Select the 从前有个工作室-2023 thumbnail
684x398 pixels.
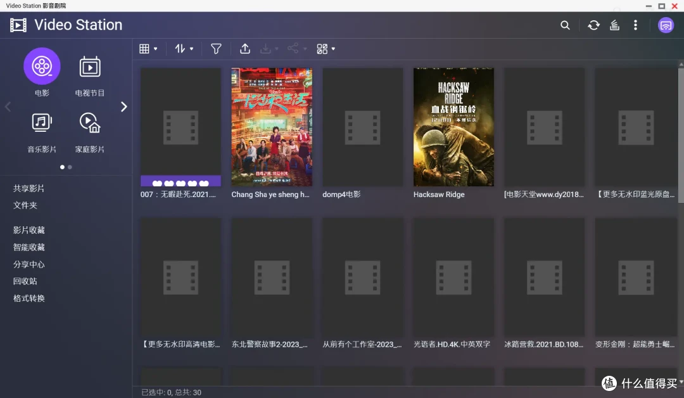tap(362, 277)
